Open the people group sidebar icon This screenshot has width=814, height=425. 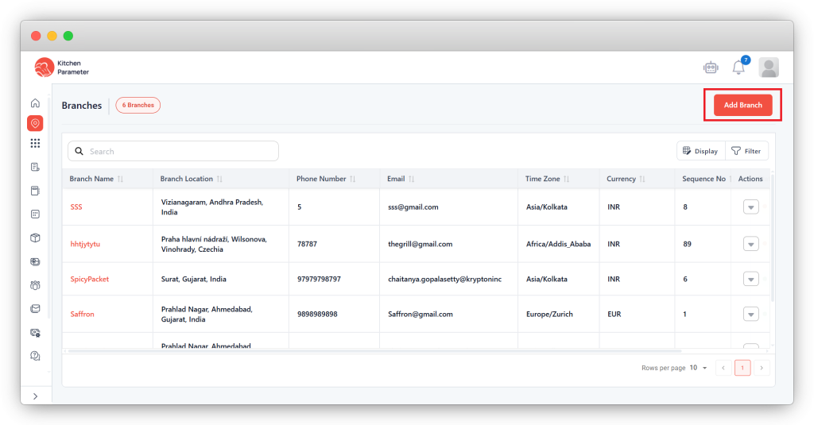pos(35,284)
